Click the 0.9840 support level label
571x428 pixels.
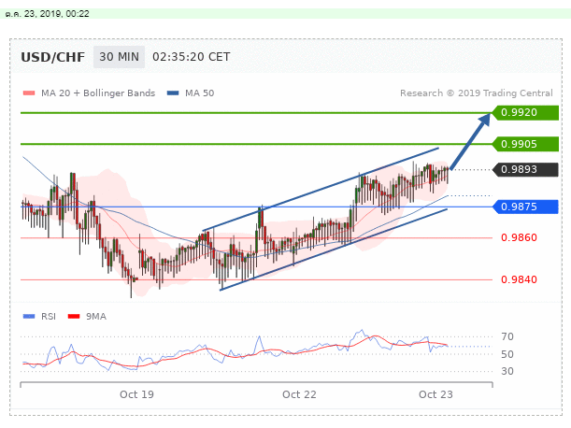coord(519,279)
